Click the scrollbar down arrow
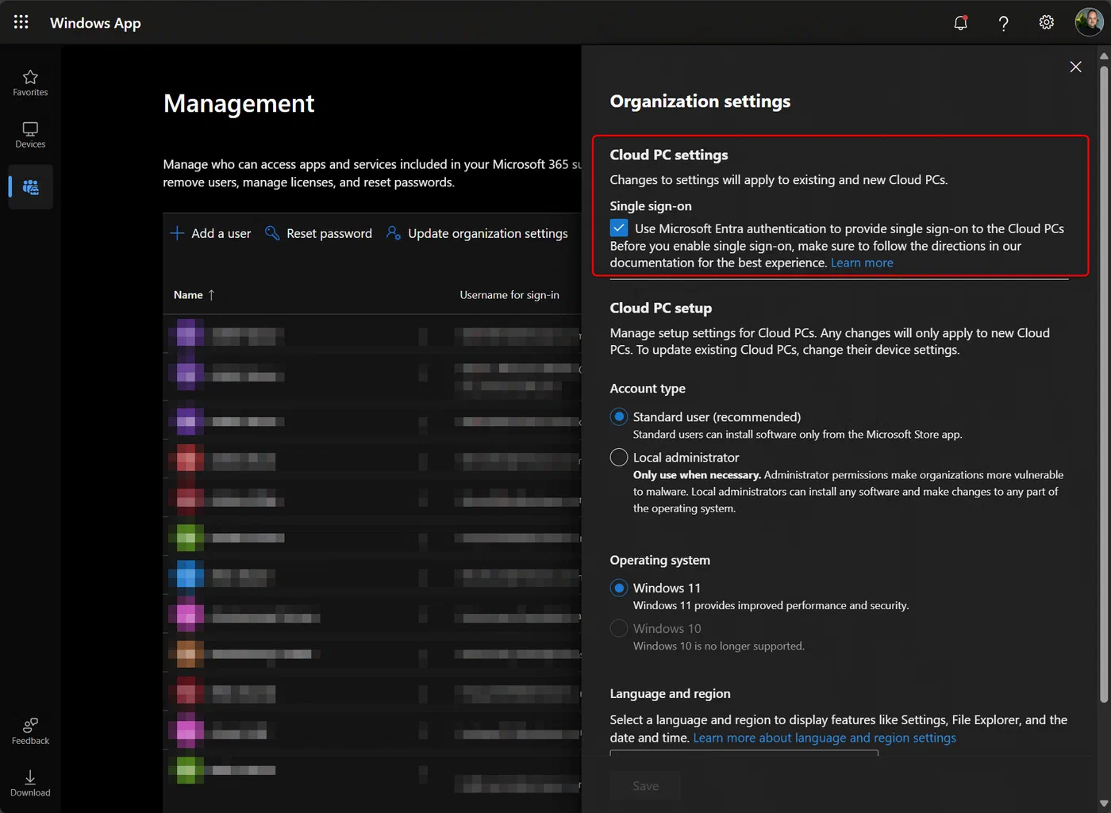The width and height of the screenshot is (1111, 813). point(1104,803)
